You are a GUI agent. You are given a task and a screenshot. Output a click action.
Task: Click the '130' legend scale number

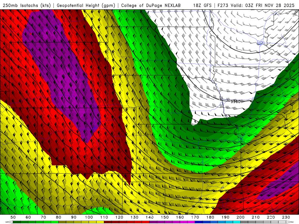(135, 217)
